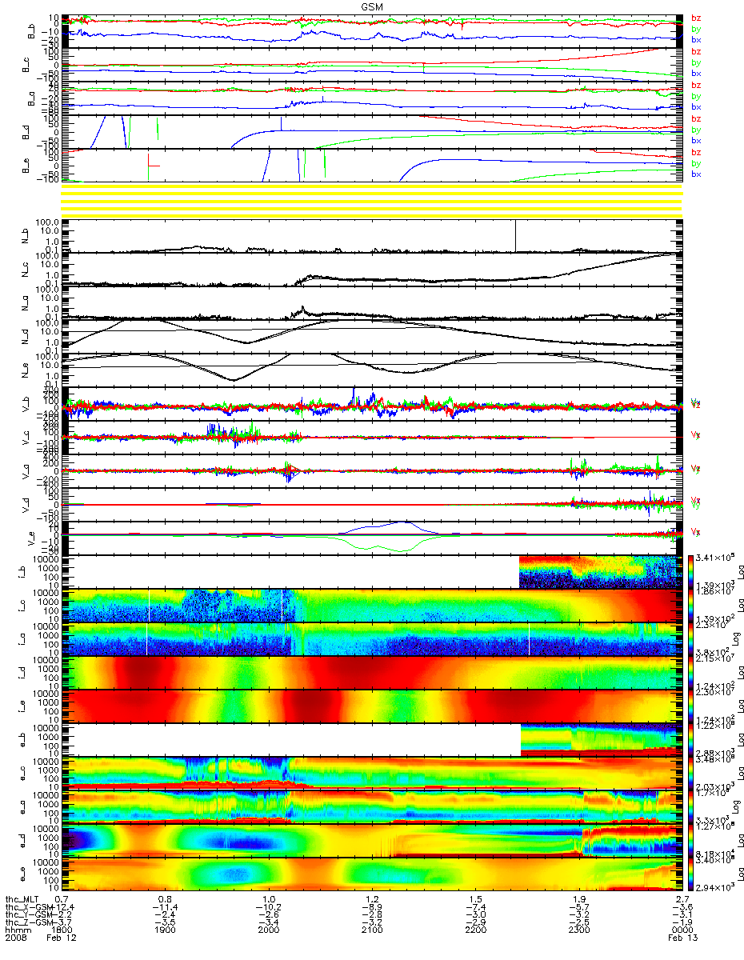This screenshot has width=744, height=960.
Task: Click the color bar beside e_e spectrogram
Action: click(x=691, y=874)
